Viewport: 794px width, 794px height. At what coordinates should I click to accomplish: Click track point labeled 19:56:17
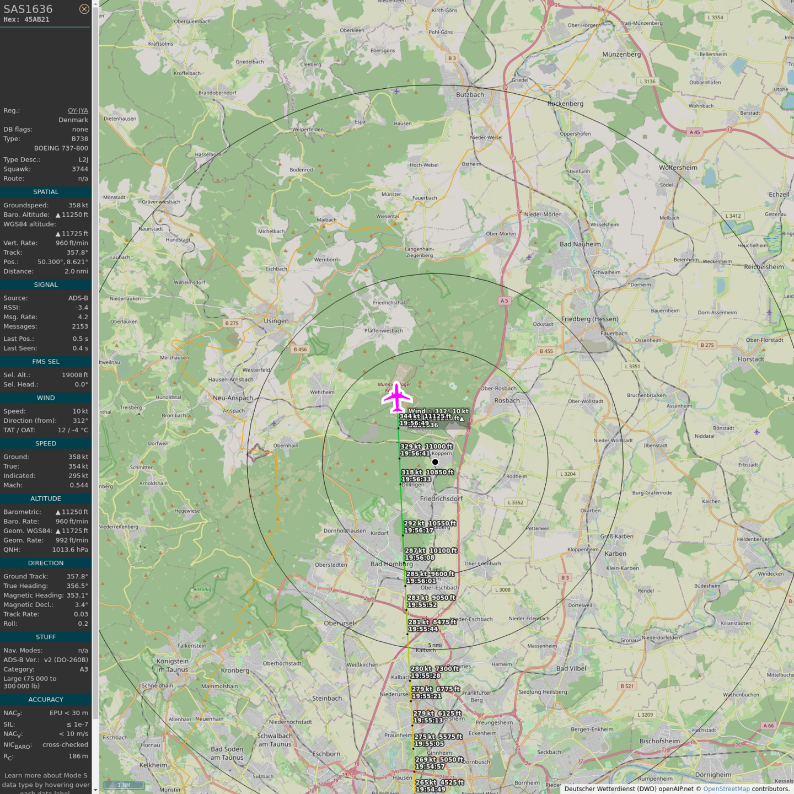coord(403,535)
